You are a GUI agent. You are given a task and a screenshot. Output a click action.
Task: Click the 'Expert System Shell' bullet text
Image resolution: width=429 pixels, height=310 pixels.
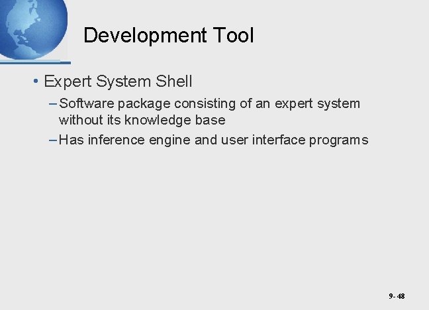tap(118, 82)
